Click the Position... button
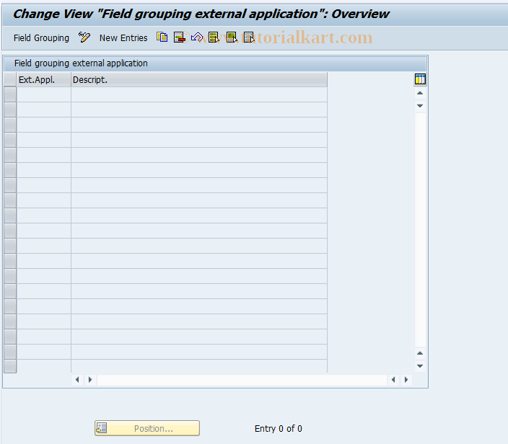The width and height of the screenshot is (508, 444). pos(147,428)
